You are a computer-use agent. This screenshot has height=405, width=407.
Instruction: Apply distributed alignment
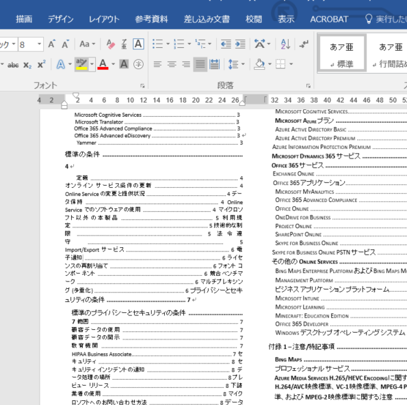[x=214, y=64]
